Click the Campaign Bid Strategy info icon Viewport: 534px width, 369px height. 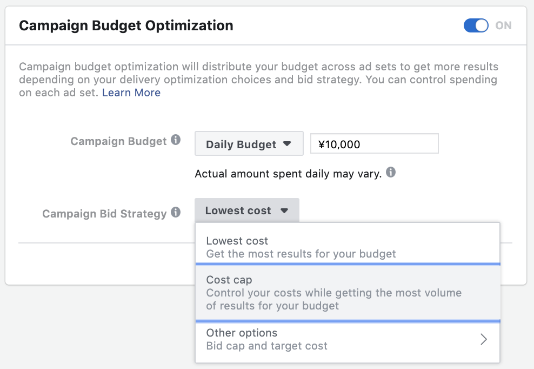coord(176,212)
